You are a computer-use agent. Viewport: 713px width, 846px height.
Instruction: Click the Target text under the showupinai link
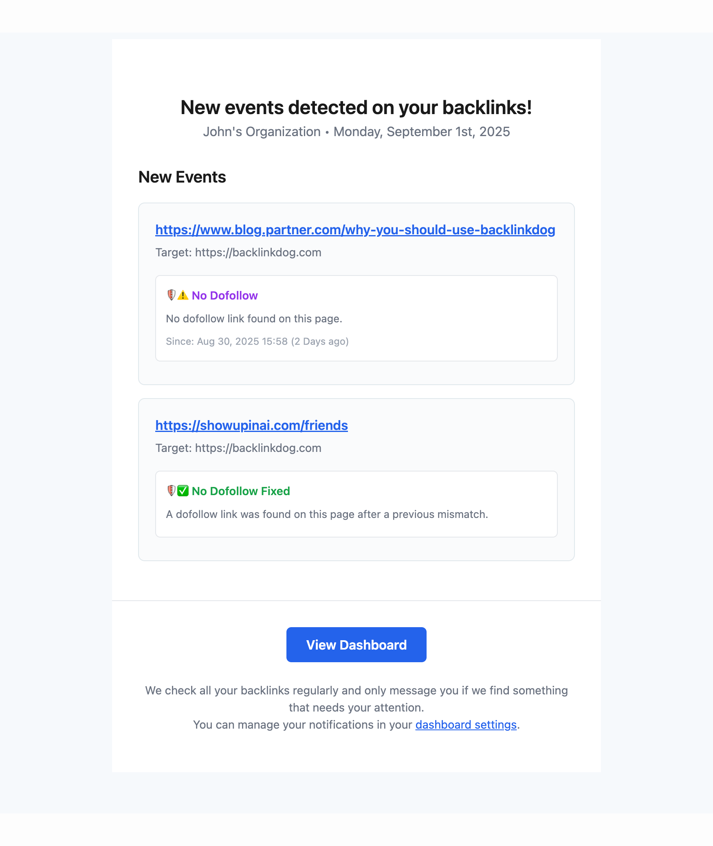(x=238, y=448)
